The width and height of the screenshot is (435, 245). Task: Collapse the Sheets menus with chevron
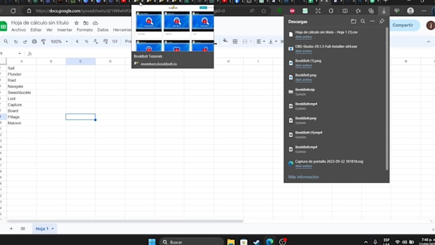tap(429, 42)
